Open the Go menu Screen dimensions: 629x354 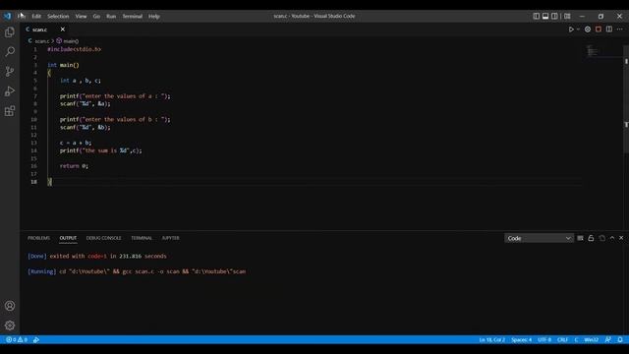point(96,16)
